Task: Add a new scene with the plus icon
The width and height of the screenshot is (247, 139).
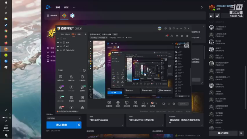Action: coord(86,34)
